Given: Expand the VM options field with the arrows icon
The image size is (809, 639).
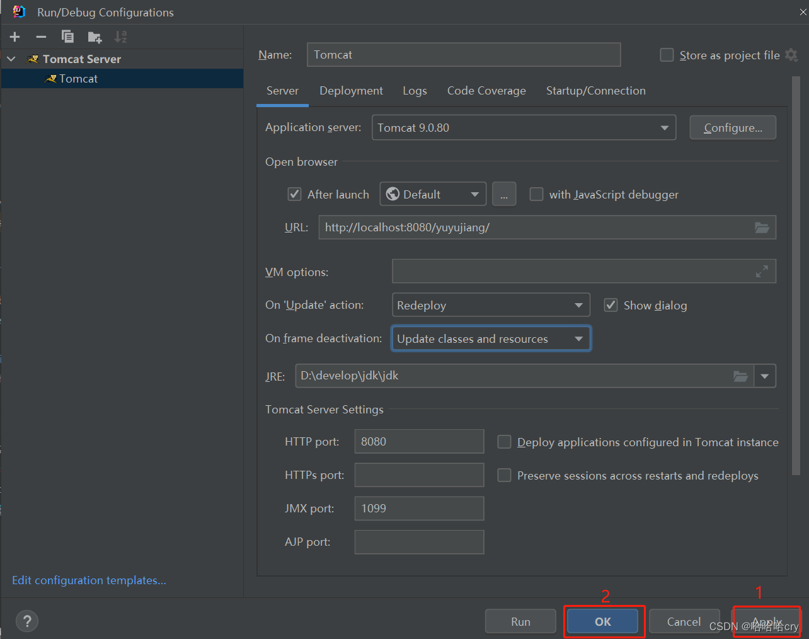Looking at the screenshot, I should coord(762,272).
